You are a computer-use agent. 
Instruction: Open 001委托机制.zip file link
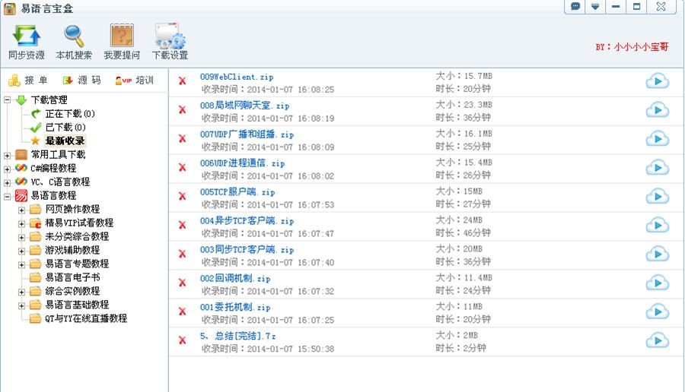pos(235,307)
